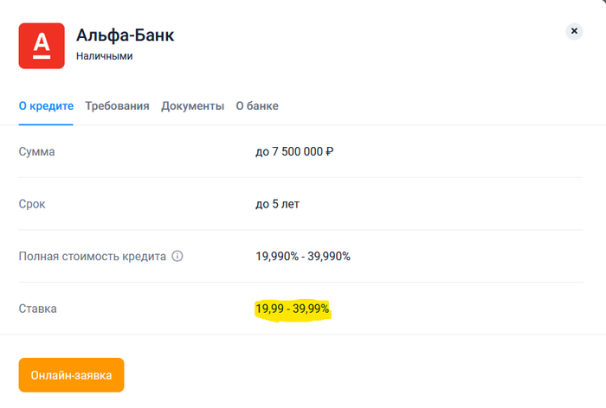Go to the О банке tab
The height and width of the screenshot is (408, 606).
click(x=257, y=106)
